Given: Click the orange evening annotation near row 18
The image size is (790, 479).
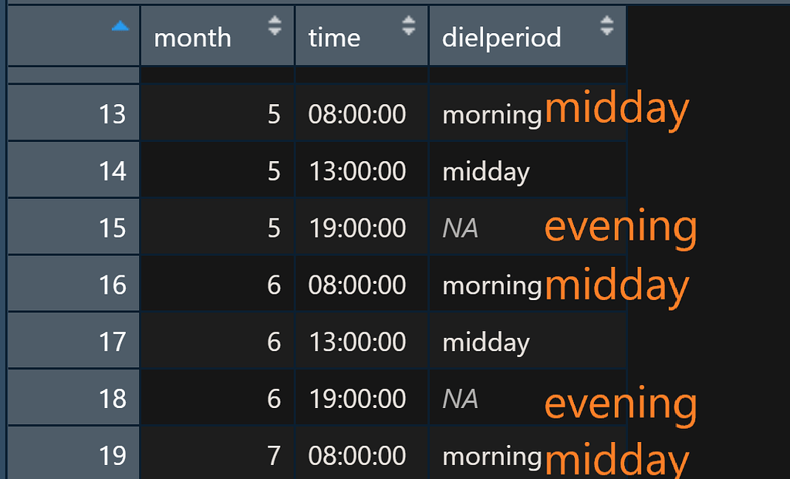Looking at the screenshot, I should [620, 401].
